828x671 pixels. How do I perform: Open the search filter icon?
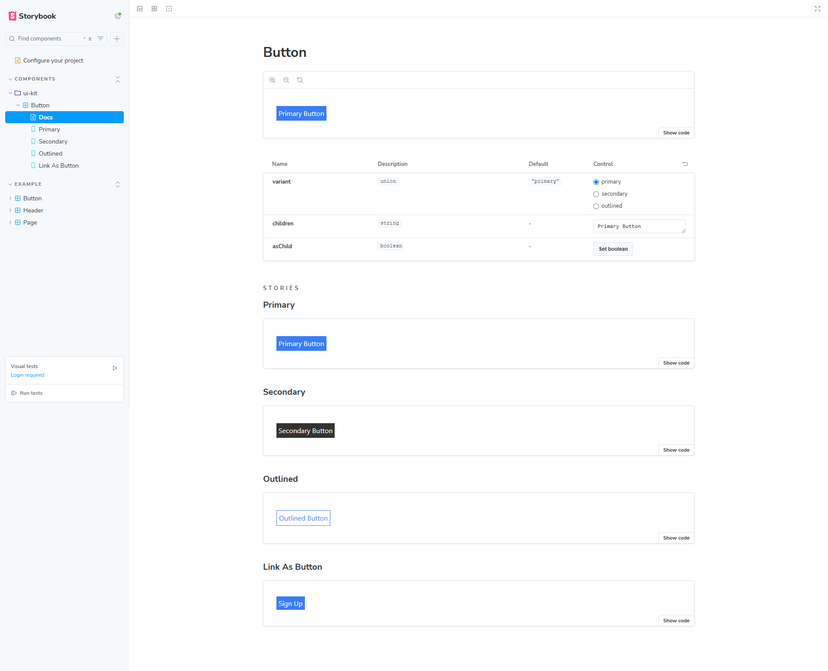[x=100, y=39]
